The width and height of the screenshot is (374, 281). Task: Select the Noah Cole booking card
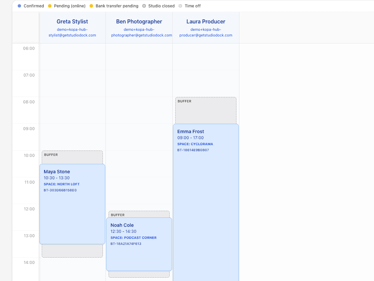139,244
